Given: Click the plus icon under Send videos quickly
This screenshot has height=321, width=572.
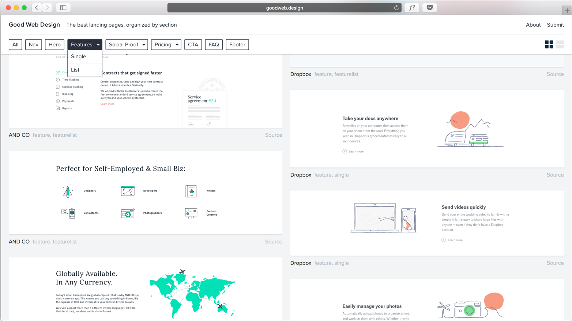Looking at the screenshot, I should point(444,240).
